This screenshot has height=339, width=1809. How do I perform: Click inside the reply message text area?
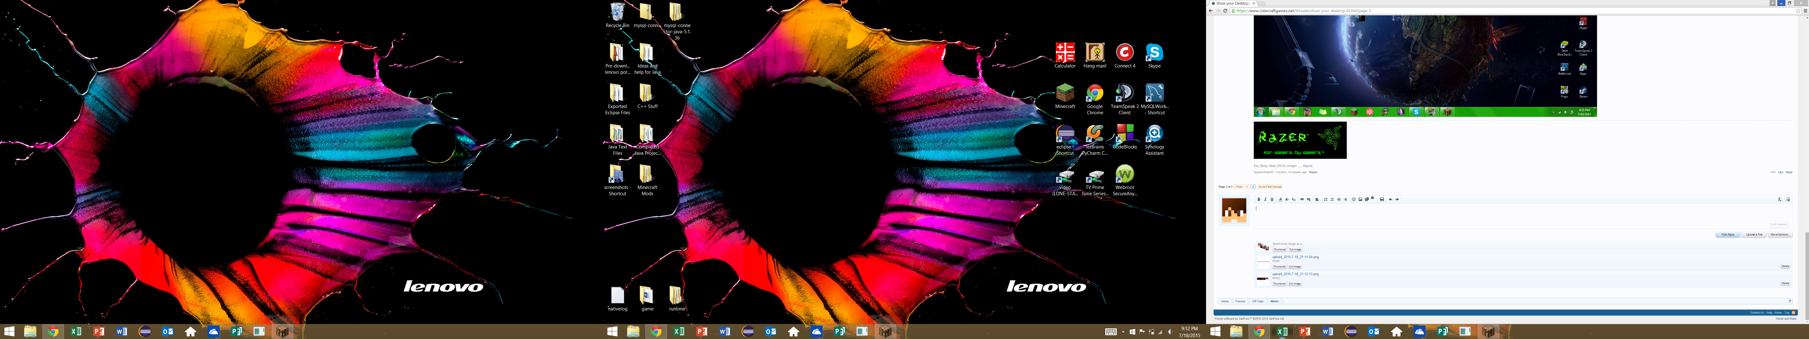(1523, 216)
